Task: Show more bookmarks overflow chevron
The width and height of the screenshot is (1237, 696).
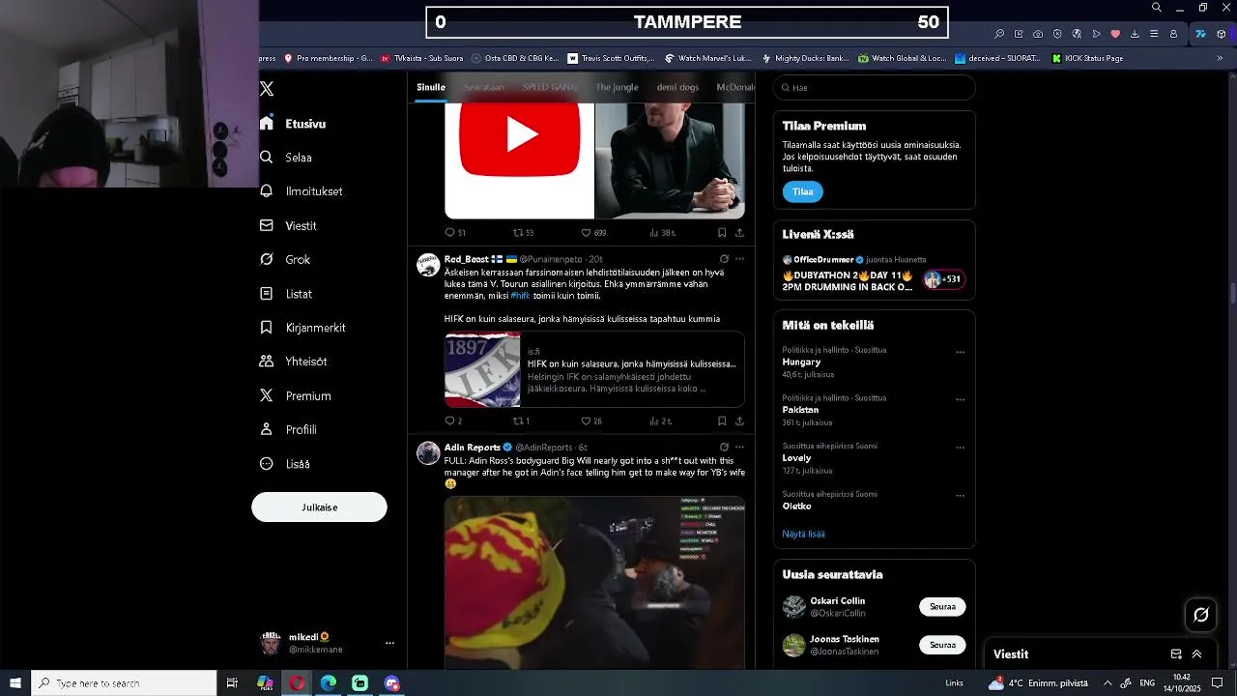Action: [x=1220, y=58]
